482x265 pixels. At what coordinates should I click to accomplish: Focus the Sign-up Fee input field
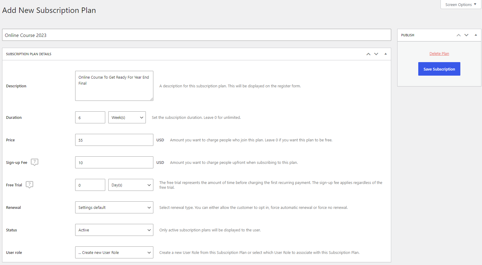(114, 162)
